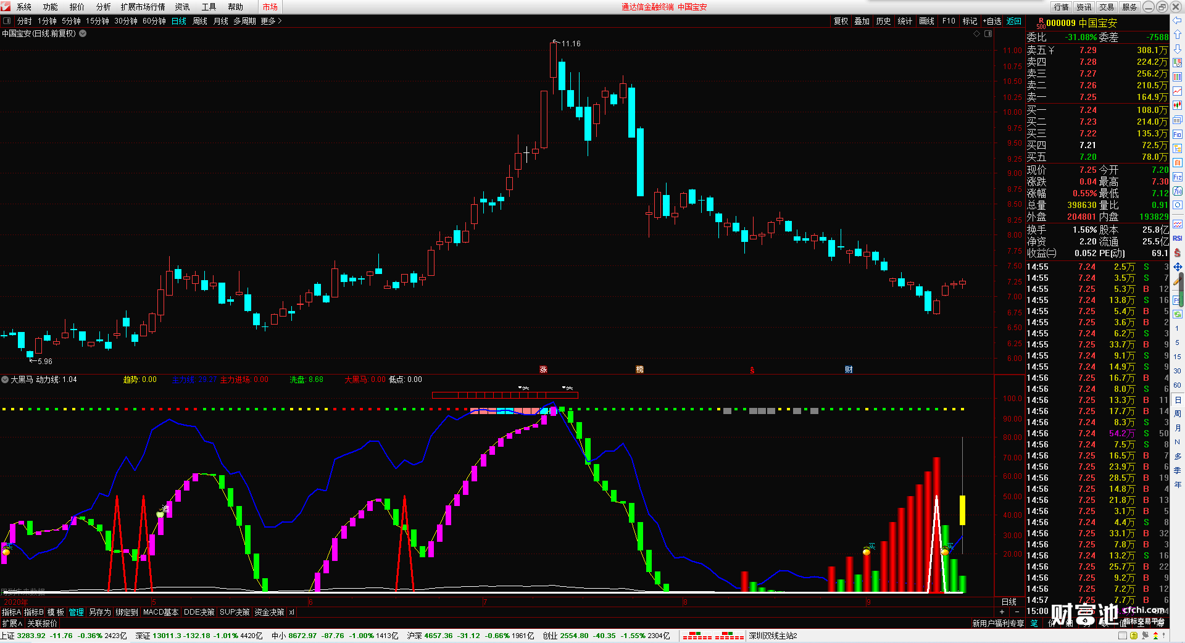Select the 月 monthly period in sidebar
Viewport: 1185px width, 643px height.
[1177, 428]
